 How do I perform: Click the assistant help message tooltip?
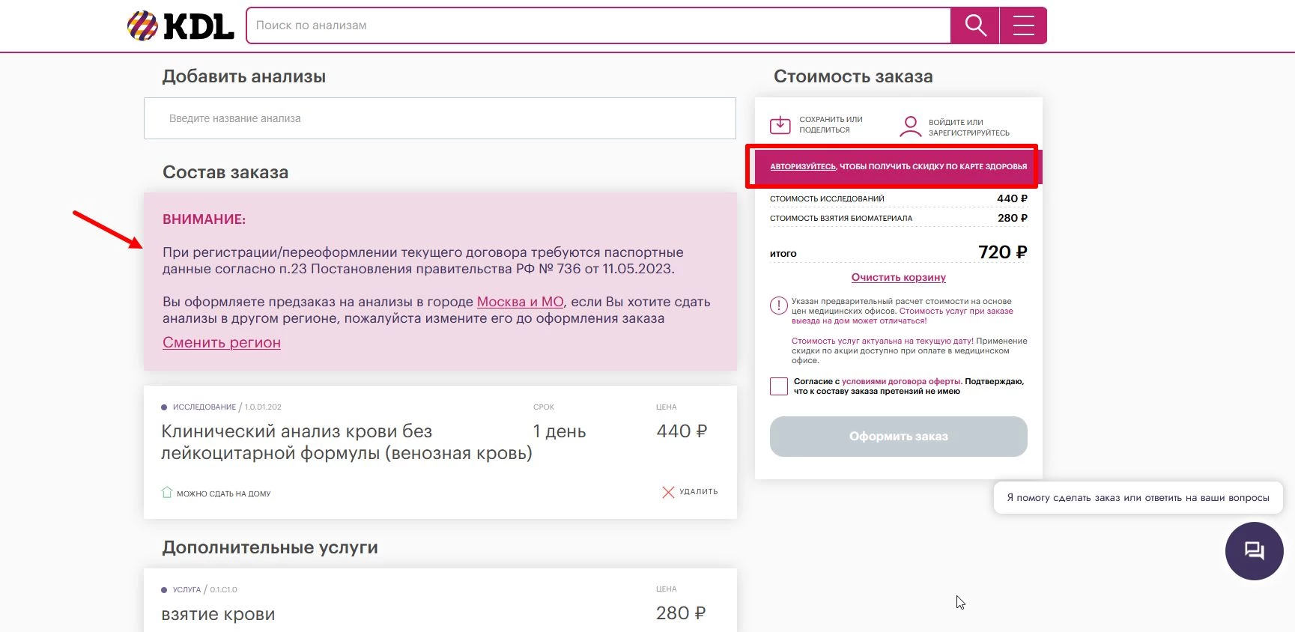1137,497
